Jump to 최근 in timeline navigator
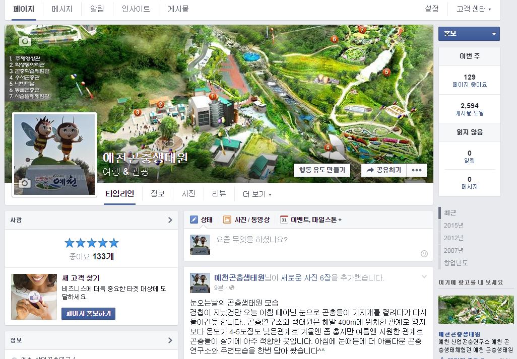 coord(450,213)
